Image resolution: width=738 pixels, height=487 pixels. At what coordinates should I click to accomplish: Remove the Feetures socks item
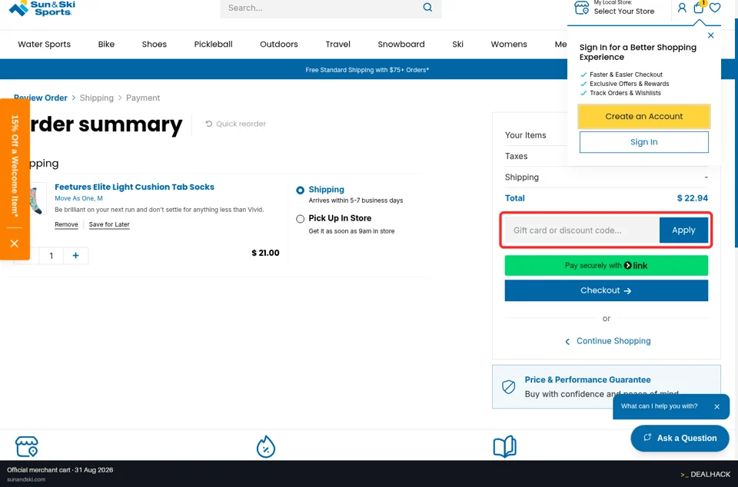66,224
